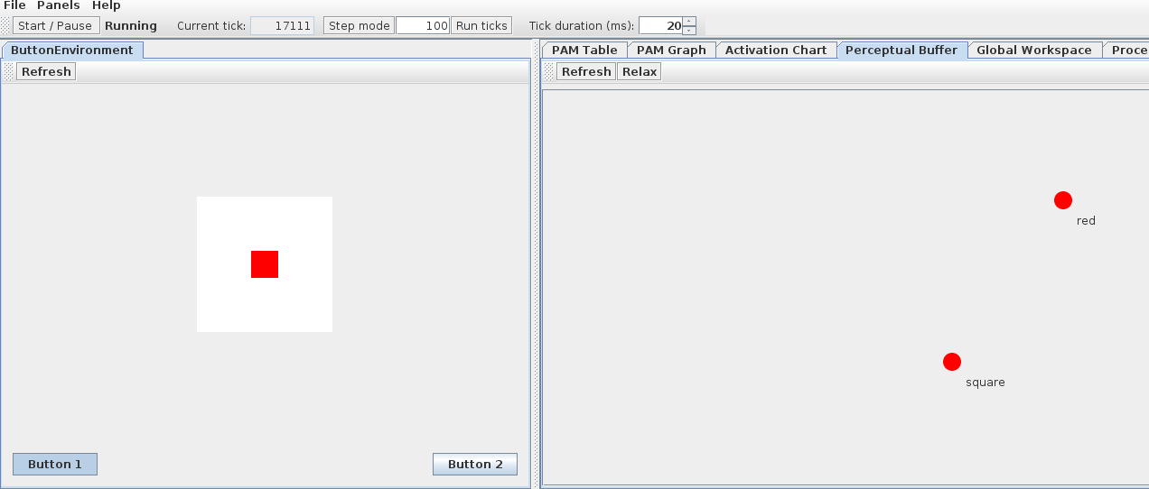Decrease tick duration with the down arrow
Screen dimensions: 1149x489
[x=689, y=30]
